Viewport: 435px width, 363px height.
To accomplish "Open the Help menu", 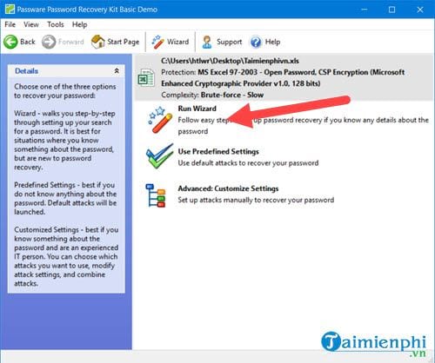I will coord(79,24).
